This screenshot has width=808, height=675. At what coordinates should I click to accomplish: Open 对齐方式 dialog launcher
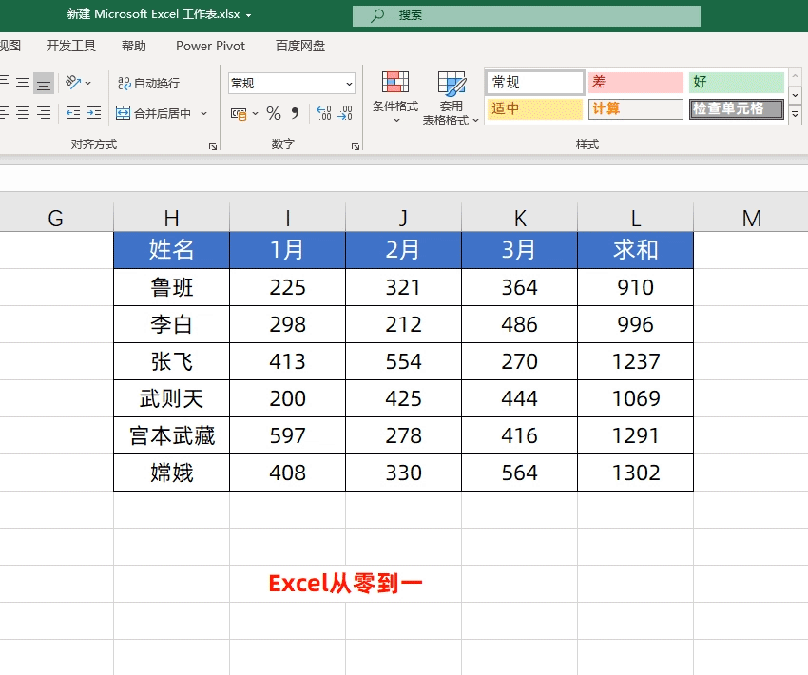point(213,146)
